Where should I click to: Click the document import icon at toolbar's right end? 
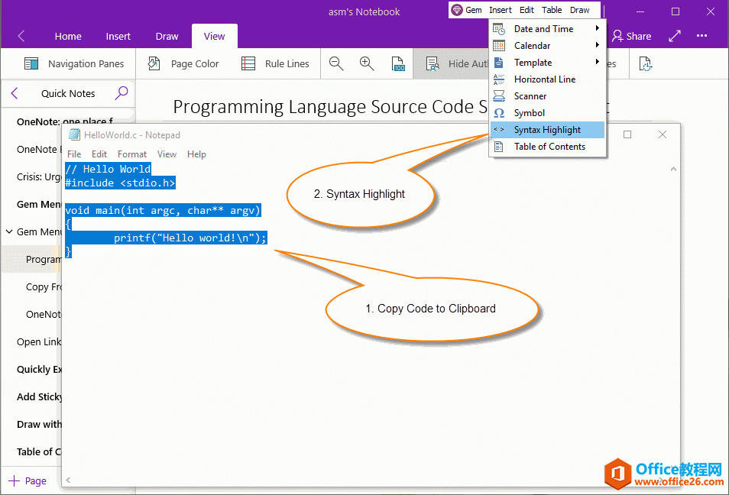click(x=645, y=63)
